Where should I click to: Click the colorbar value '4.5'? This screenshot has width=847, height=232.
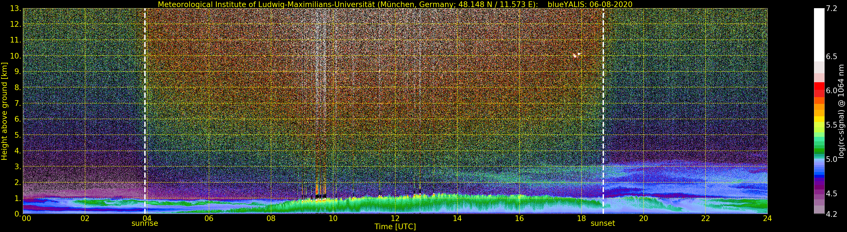tap(831, 194)
